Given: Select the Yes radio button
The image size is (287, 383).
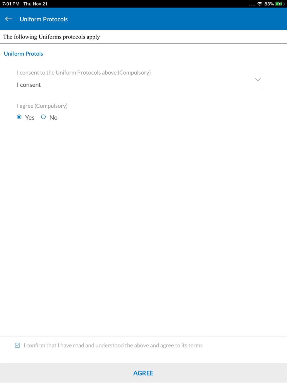Looking at the screenshot, I should [19, 117].
